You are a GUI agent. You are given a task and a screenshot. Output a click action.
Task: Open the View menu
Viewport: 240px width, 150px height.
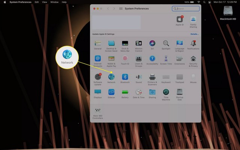44,2
